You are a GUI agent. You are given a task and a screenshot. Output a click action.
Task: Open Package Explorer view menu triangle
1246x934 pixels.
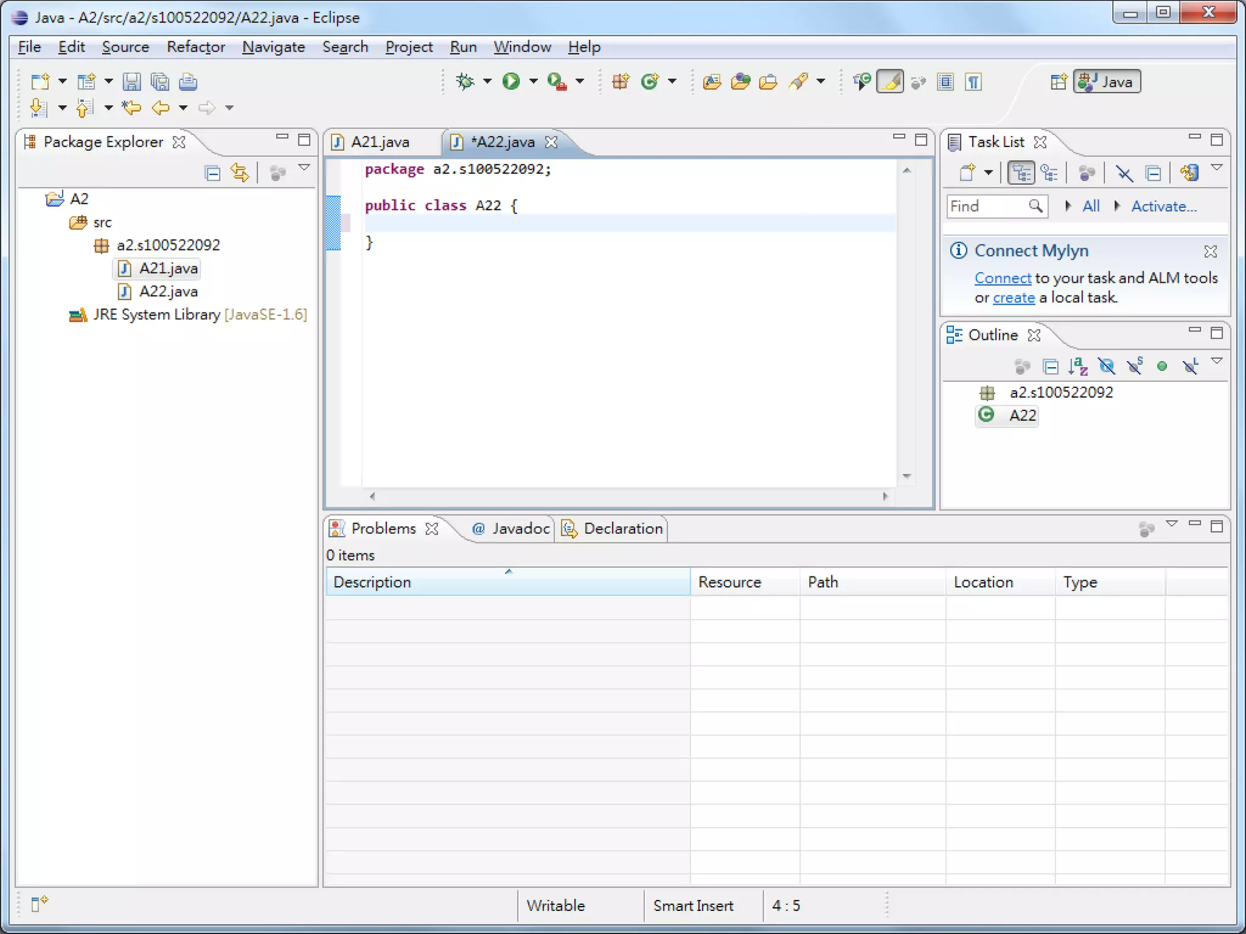304,168
